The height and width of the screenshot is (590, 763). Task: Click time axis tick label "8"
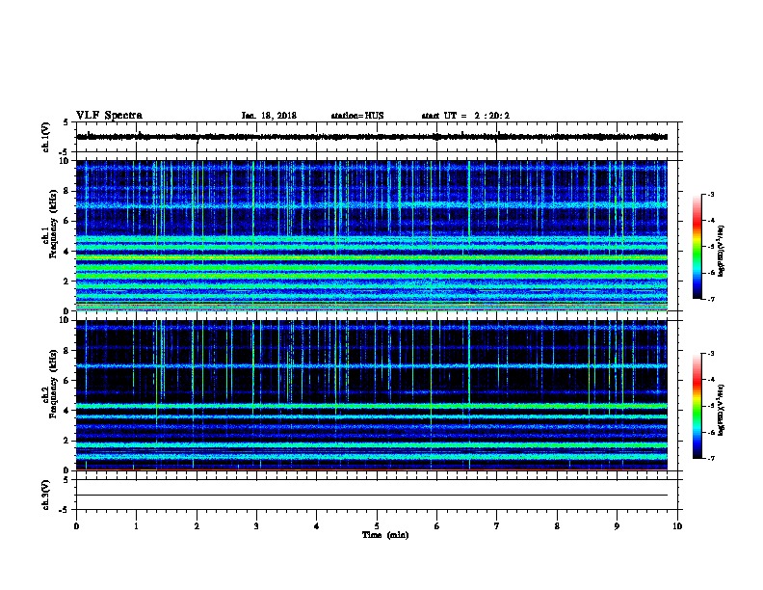557,526
